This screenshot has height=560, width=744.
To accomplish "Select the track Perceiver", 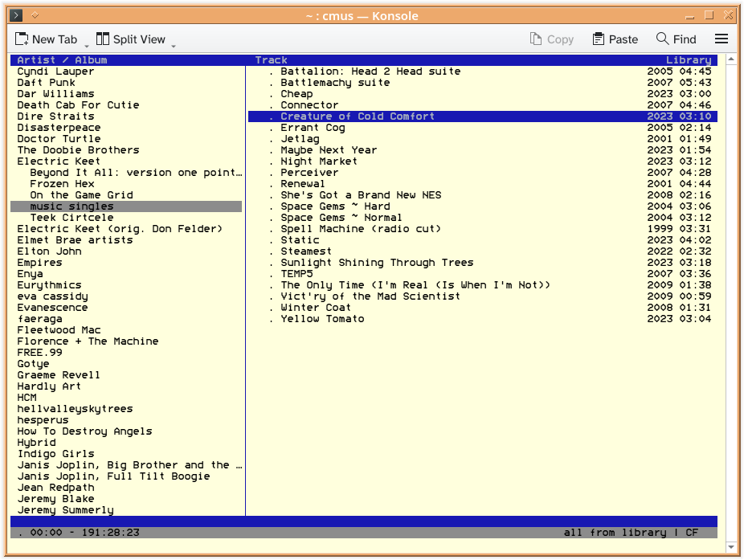I will pos(483,172).
